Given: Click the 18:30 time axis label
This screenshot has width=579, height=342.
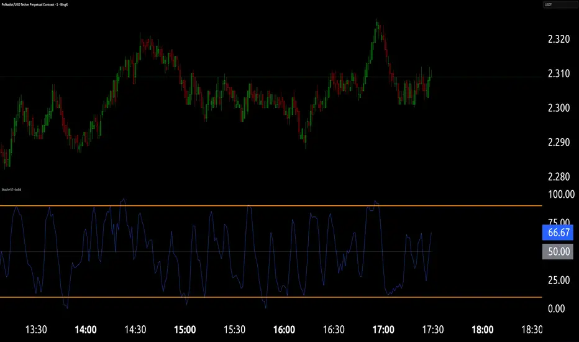Looking at the screenshot, I should point(532,330).
